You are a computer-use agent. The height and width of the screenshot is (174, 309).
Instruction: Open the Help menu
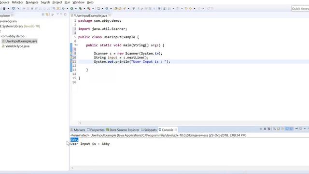(90, 2)
